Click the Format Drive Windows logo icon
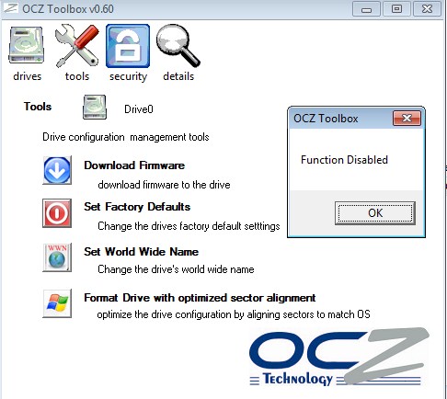 click(x=57, y=303)
